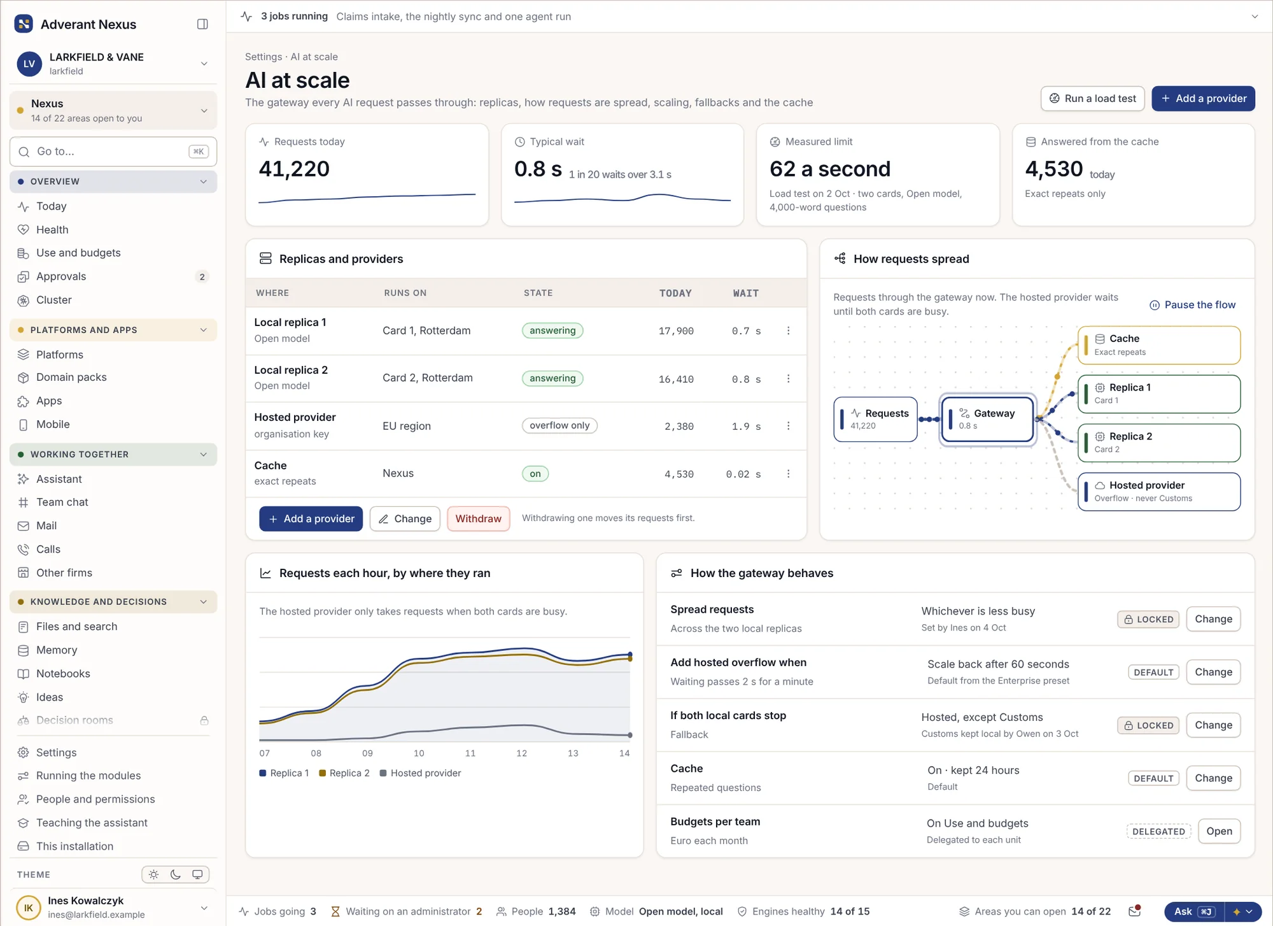The height and width of the screenshot is (926, 1273).
Task: Collapse the sidebar using the panel icon
Action: tap(202, 24)
